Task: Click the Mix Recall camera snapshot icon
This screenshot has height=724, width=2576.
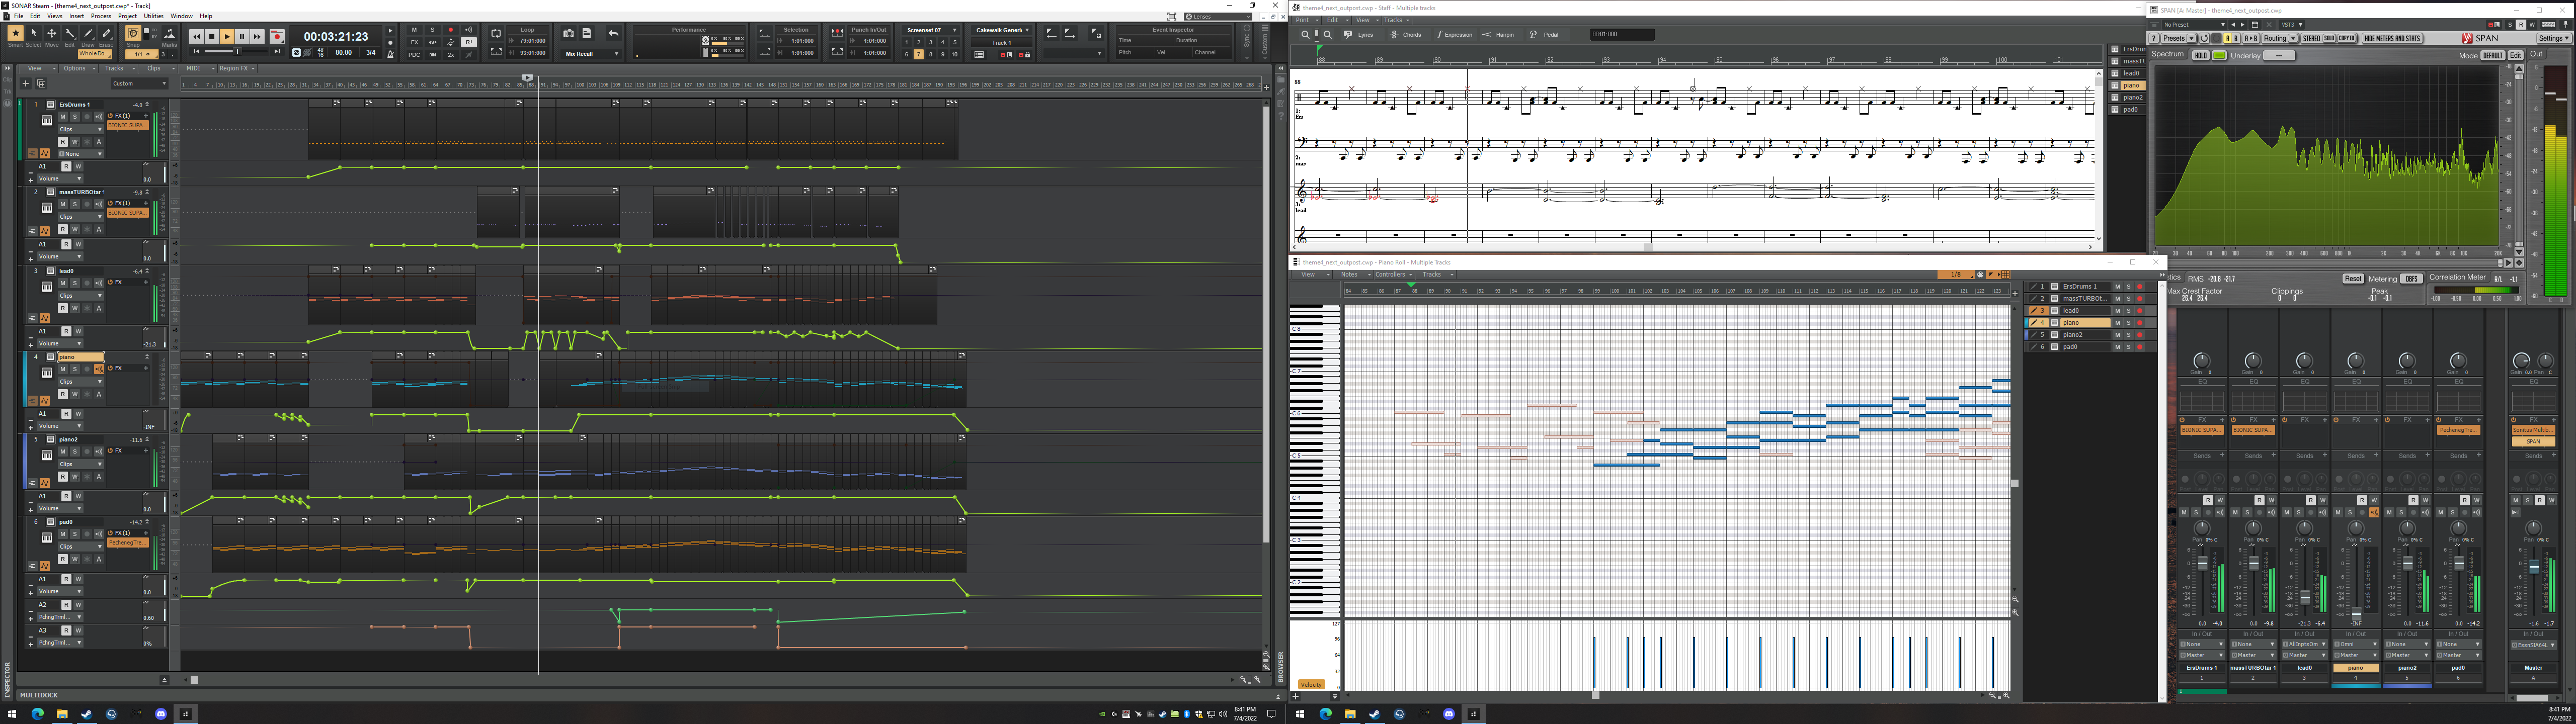Action: (568, 33)
